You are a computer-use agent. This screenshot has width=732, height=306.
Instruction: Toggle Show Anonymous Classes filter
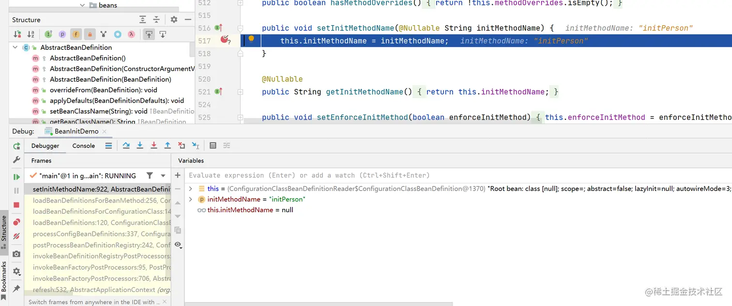(118, 34)
